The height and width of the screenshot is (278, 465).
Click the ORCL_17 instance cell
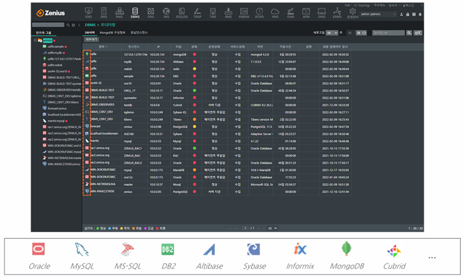pos(130,91)
